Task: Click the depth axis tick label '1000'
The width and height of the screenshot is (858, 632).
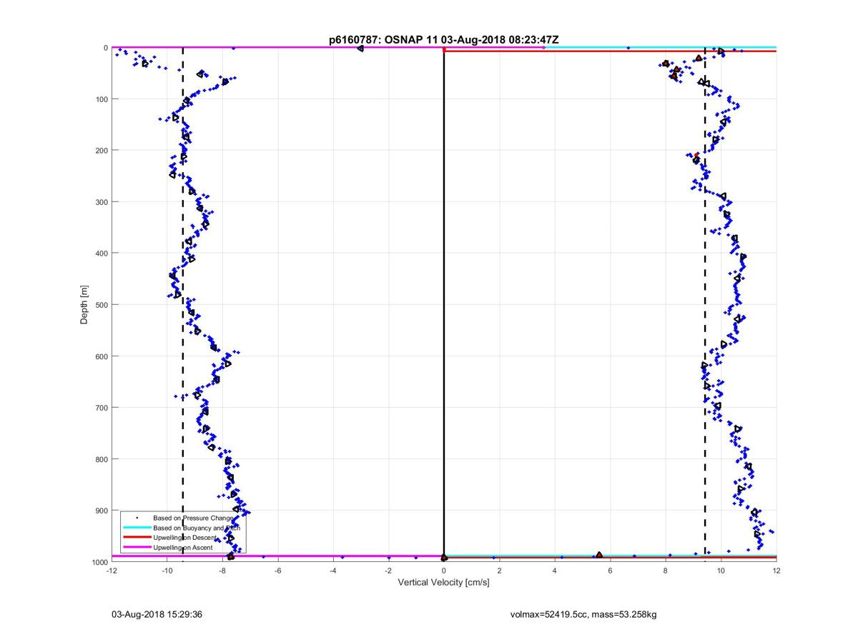Action: (99, 562)
